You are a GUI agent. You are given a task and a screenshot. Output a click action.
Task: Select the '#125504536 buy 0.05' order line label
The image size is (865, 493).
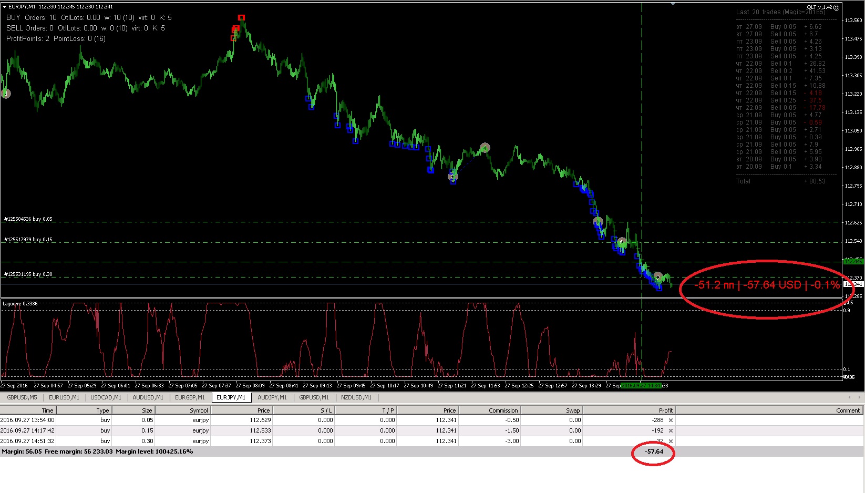pos(28,219)
